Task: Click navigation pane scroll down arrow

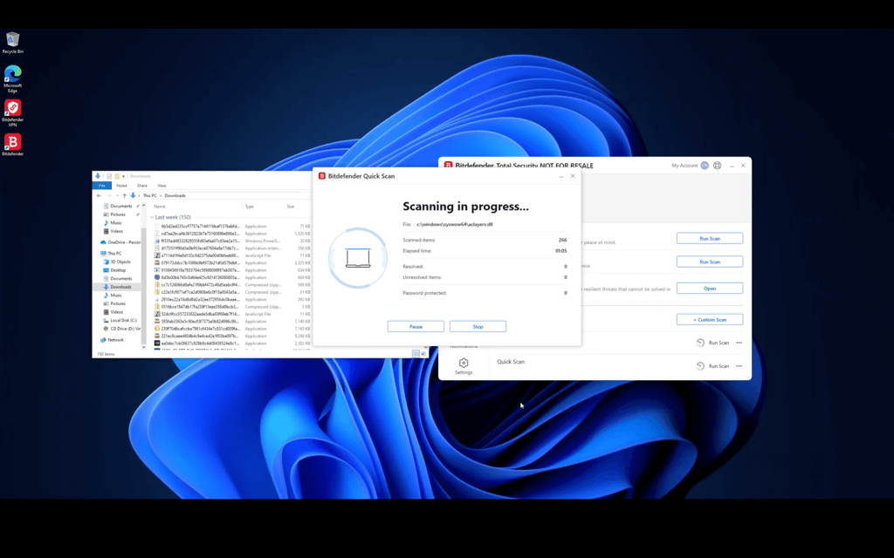Action: (144, 346)
